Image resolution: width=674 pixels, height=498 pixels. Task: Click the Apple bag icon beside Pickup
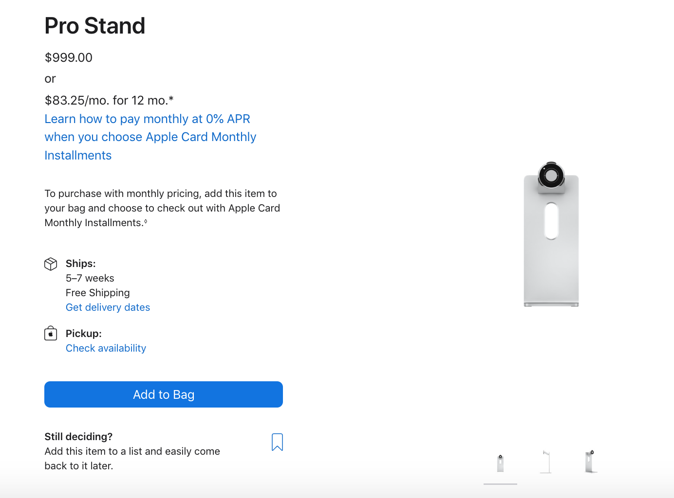coord(51,334)
